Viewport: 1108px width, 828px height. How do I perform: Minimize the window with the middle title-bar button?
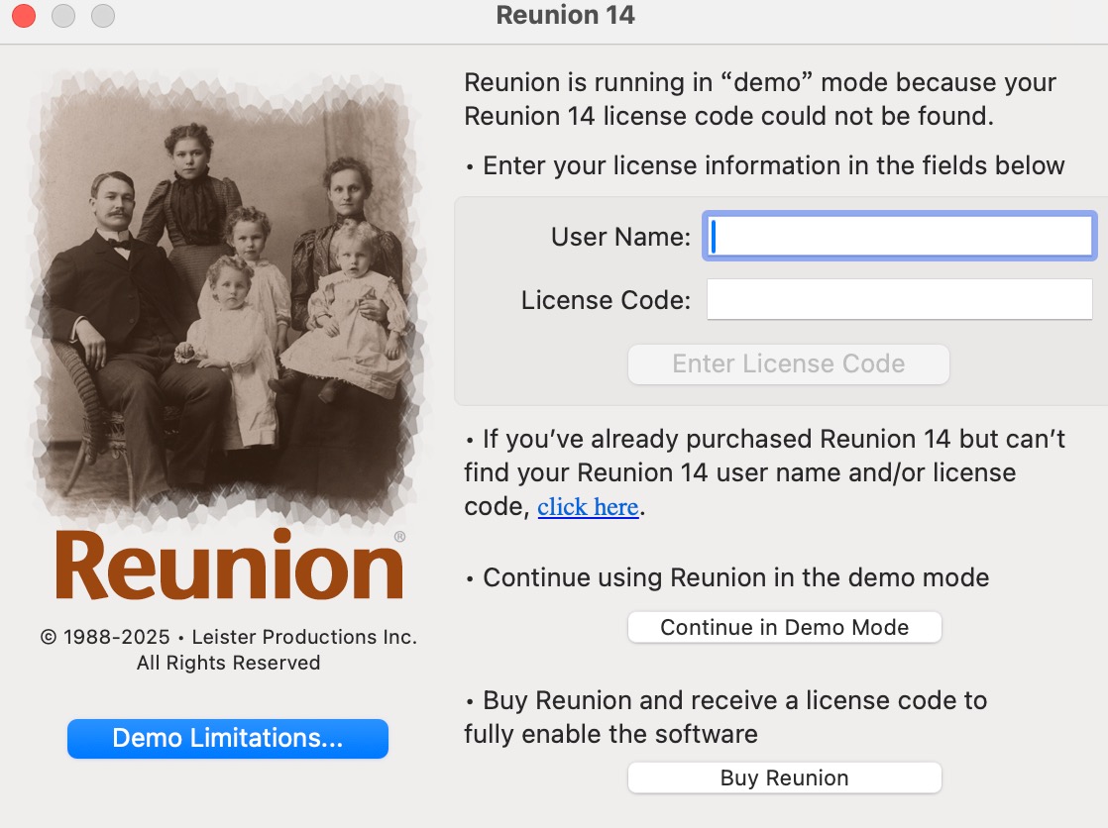(63, 16)
